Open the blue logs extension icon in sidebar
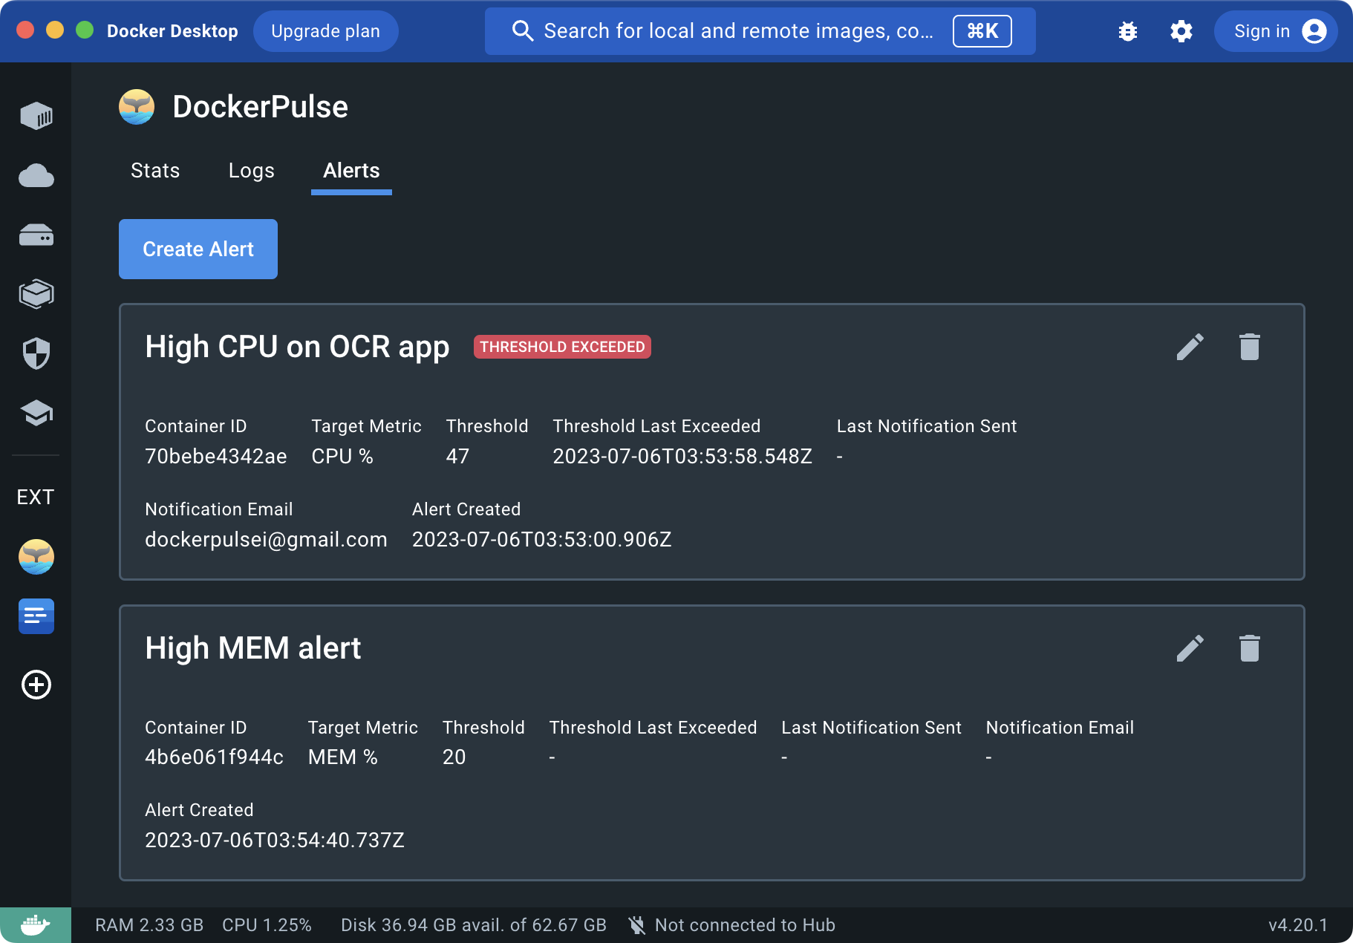Screen dimensions: 1353x943 point(36,616)
